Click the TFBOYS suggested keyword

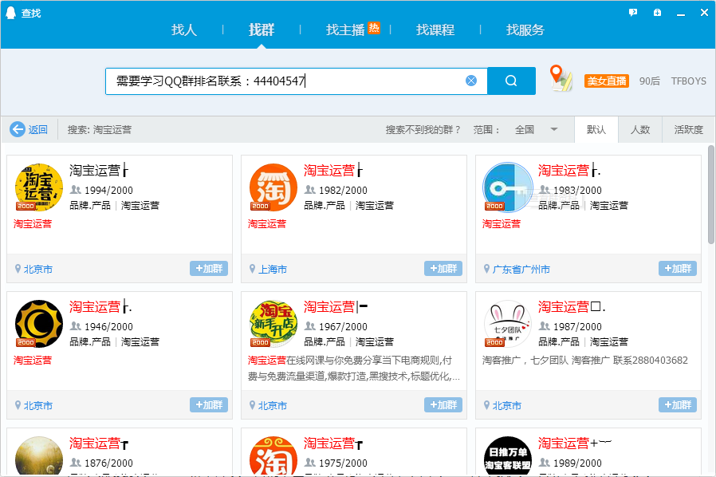(689, 81)
